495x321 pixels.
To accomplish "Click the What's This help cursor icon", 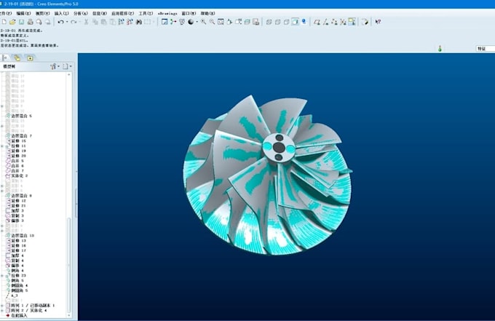I will point(378,22).
